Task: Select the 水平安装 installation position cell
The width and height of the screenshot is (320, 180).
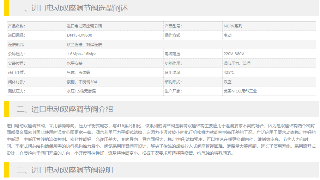Action: (74, 63)
